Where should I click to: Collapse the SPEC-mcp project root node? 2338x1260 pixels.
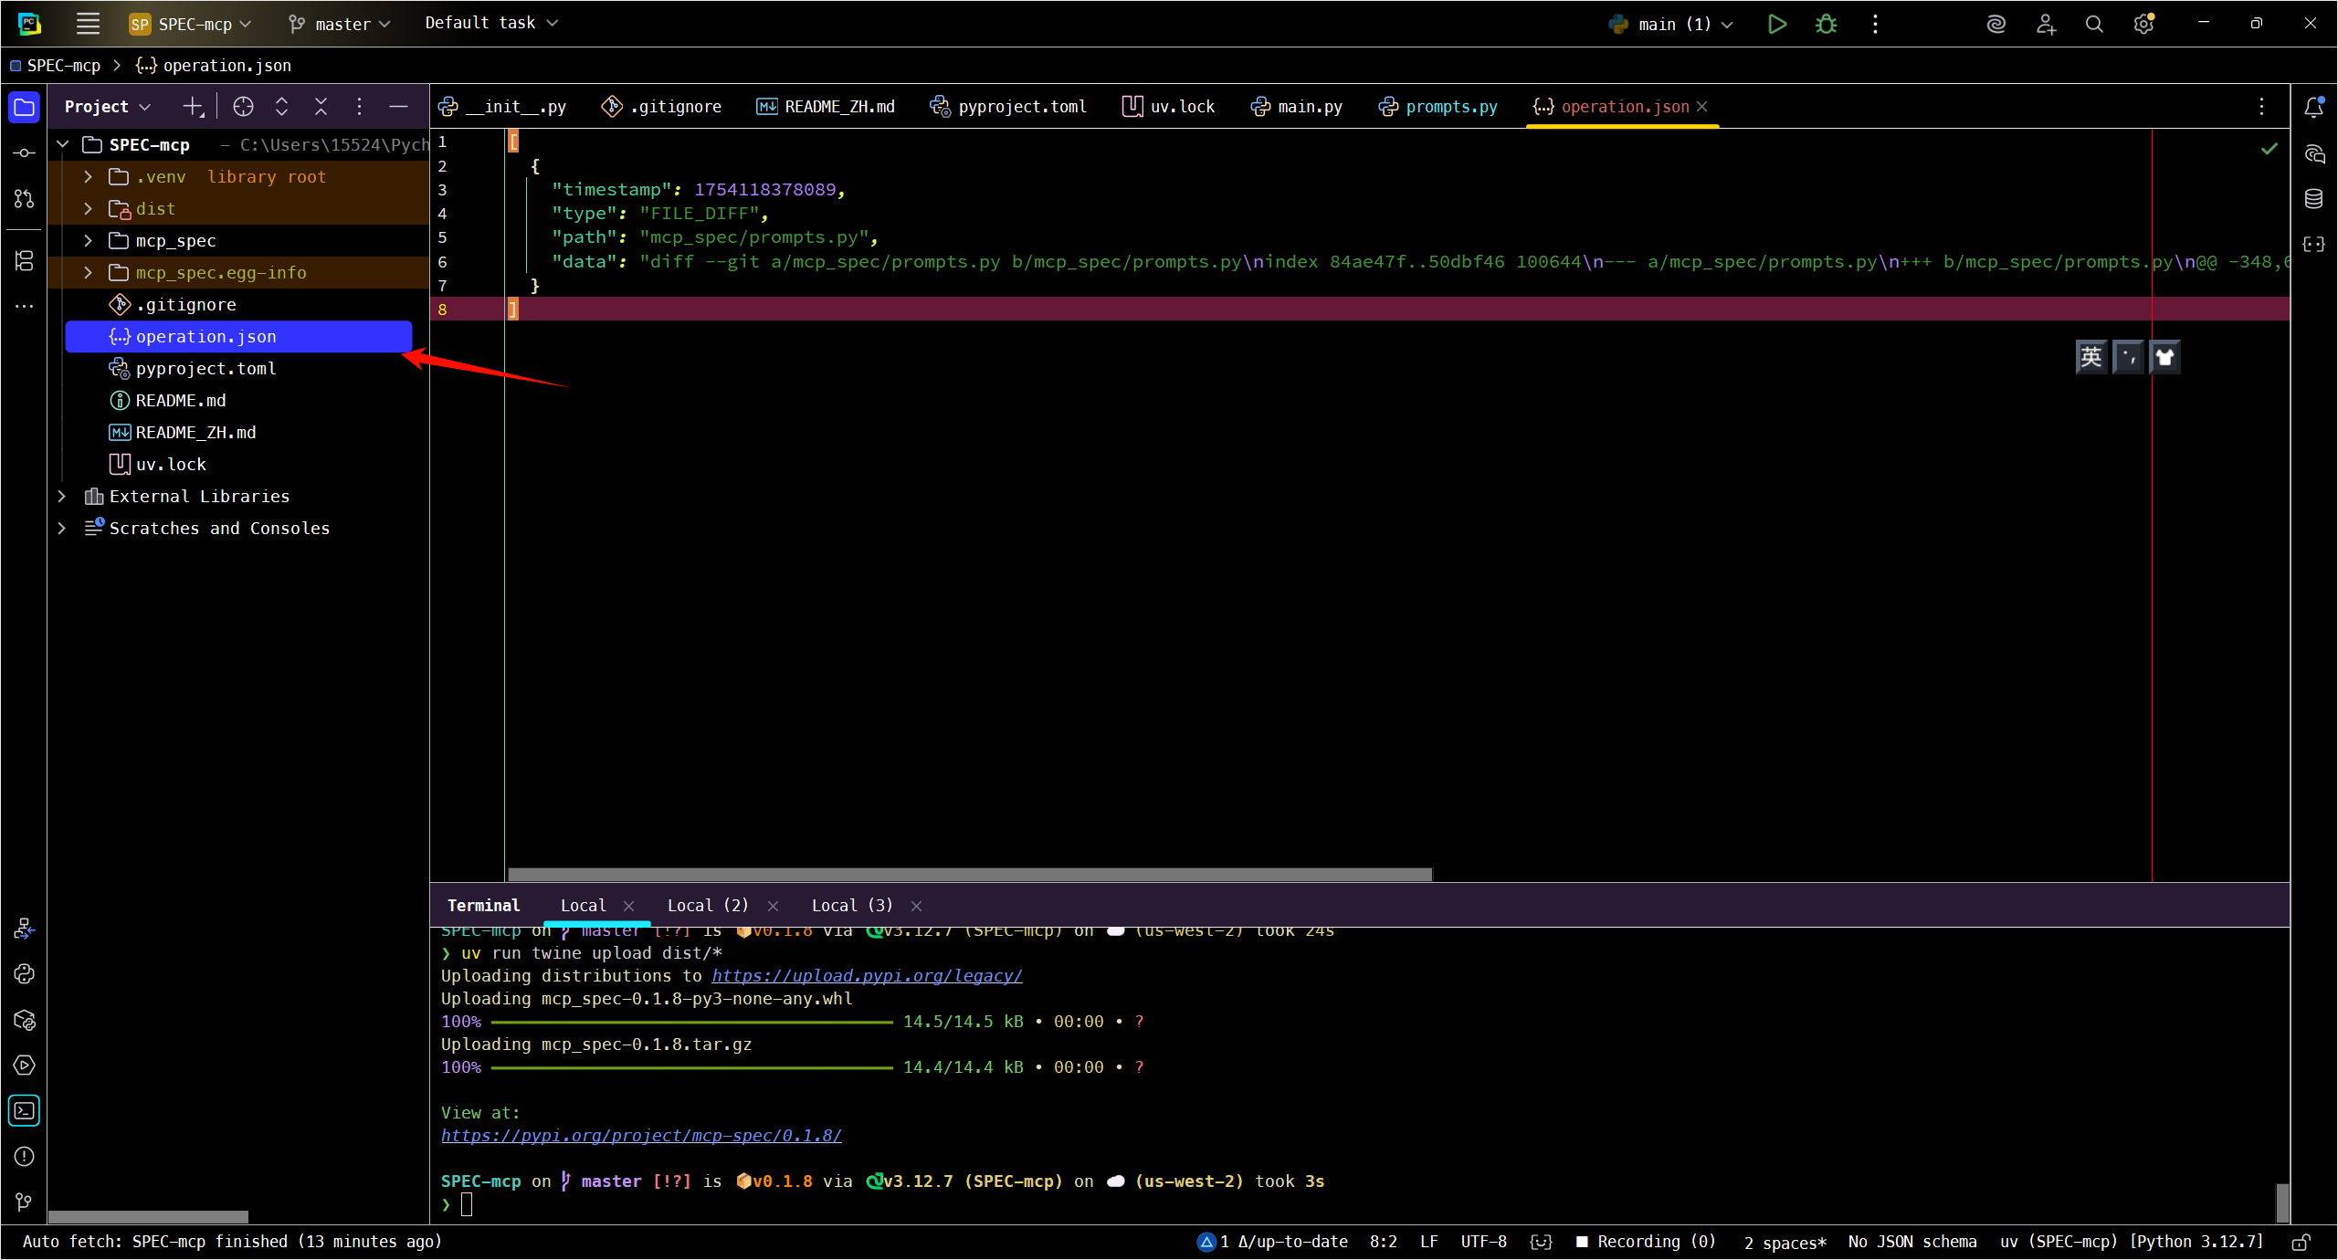pyautogui.click(x=62, y=144)
